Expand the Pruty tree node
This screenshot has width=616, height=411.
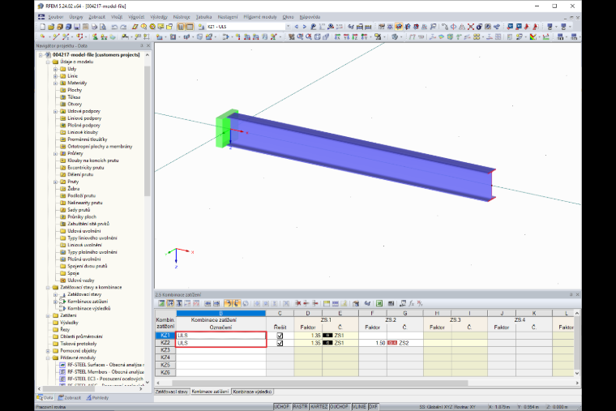(55, 182)
